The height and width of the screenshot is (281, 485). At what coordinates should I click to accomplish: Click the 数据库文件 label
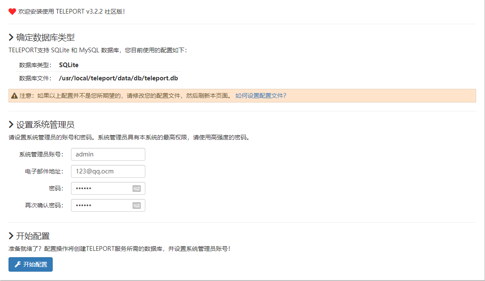(x=35, y=78)
